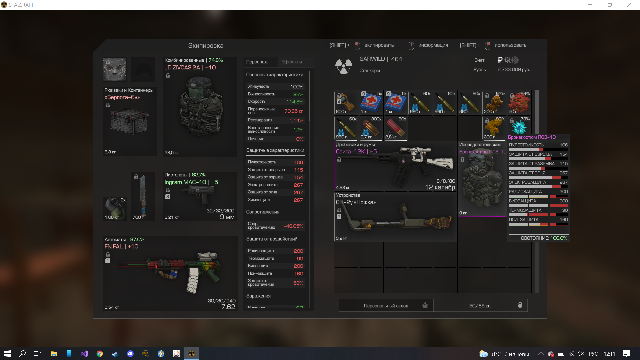The width and height of the screenshot is (640, 360).
Task: Select the first medkit stack of 5x
Action: pyautogui.click(x=371, y=103)
